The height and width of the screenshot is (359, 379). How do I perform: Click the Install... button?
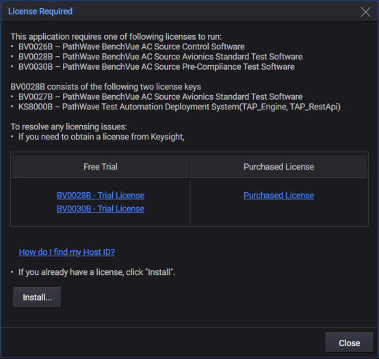click(37, 297)
